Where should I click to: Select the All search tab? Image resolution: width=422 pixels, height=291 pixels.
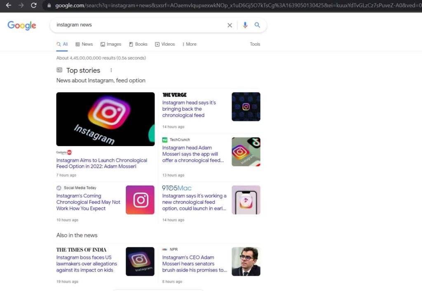62,44
